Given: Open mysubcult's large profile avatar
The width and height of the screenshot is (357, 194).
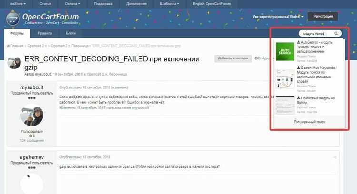Looking at the screenshot, I should coord(31,115).
